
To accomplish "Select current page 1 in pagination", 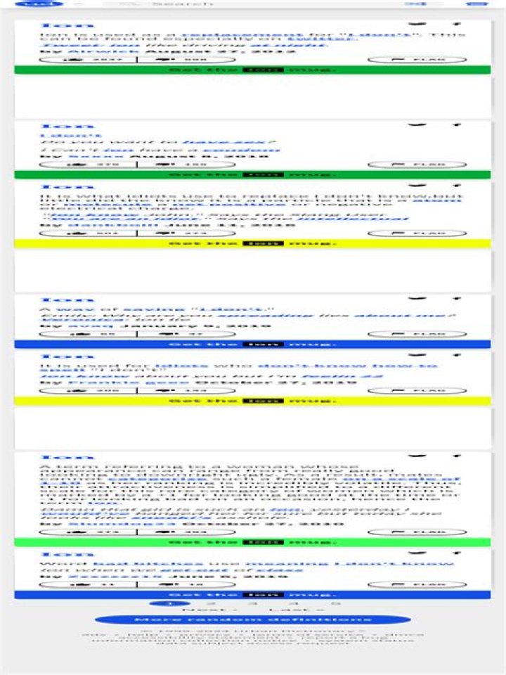I will click(169, 603).
